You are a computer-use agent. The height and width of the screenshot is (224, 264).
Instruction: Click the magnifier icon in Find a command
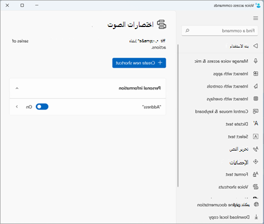187,31
